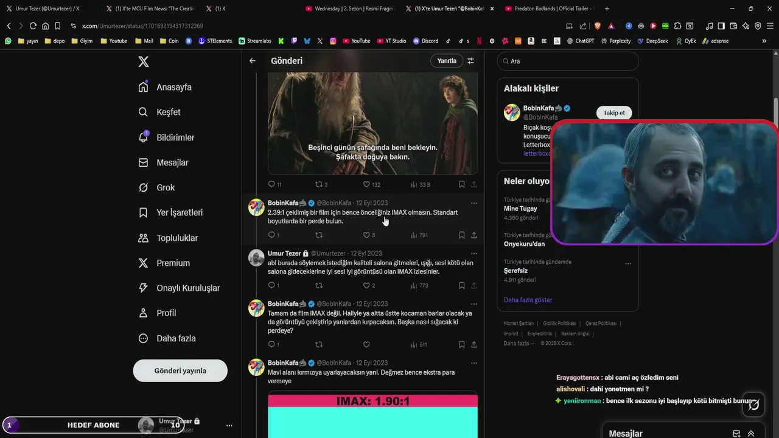This screenshot has height=438, width=779.
Task: Open the Streamlabs bookmark
Action: [x=254, y=41]
